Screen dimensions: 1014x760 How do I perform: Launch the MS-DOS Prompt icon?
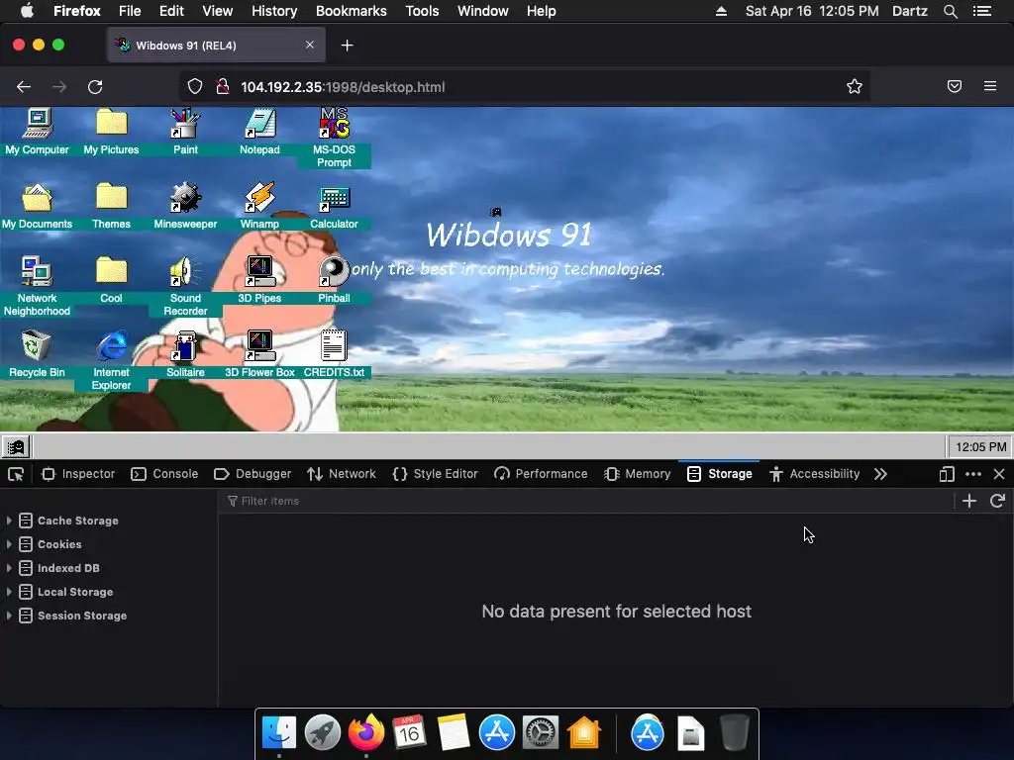point(335,138)
